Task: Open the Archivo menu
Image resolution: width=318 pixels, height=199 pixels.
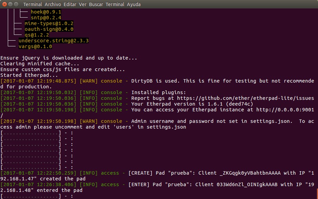Action: 54,4
